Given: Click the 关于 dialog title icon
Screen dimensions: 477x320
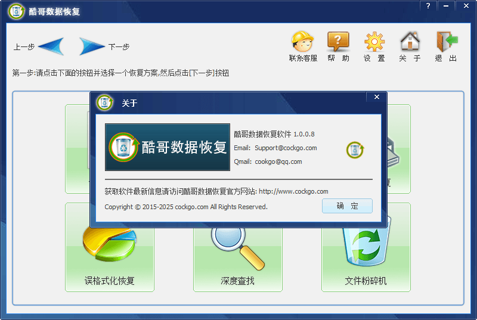Looking at the screenshot, I should [x=105, y=102].
